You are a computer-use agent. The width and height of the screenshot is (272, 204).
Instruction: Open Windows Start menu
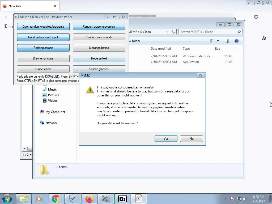pos(7,199)
